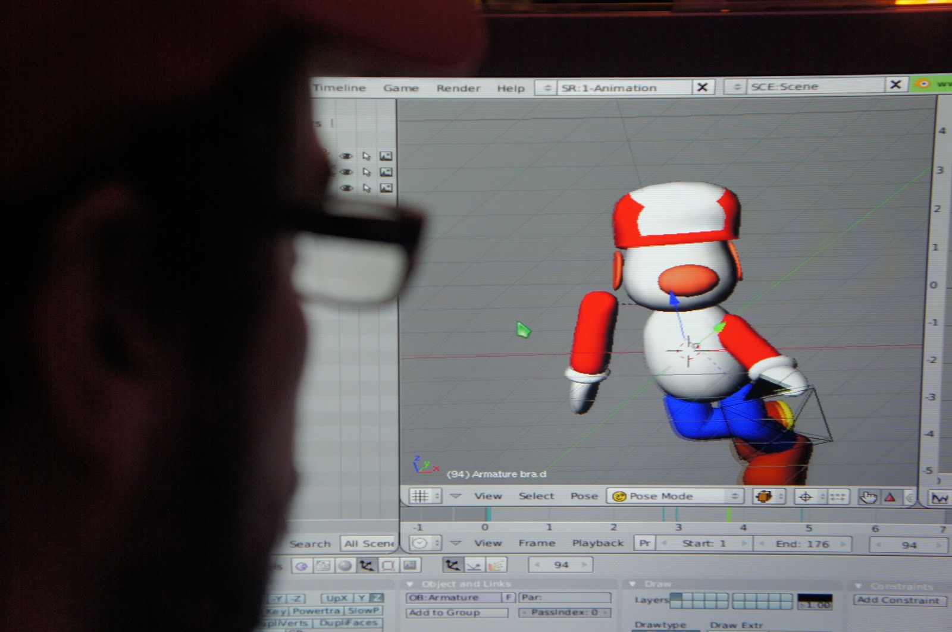Delete the SCE:Scene scene with its X button
Image resolution: width=952 pixels, height=632 pixels.
[895, 85]
